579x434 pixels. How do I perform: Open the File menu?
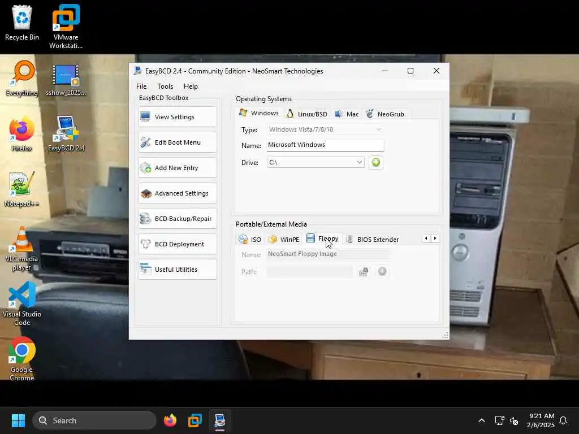point(141,86)
